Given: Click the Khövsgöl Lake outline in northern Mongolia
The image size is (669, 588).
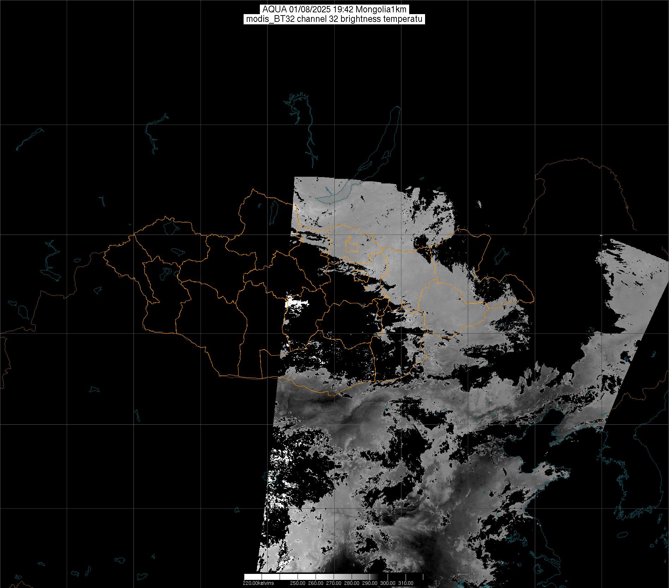Looking at the screenshot, I should tap(273, 211).
